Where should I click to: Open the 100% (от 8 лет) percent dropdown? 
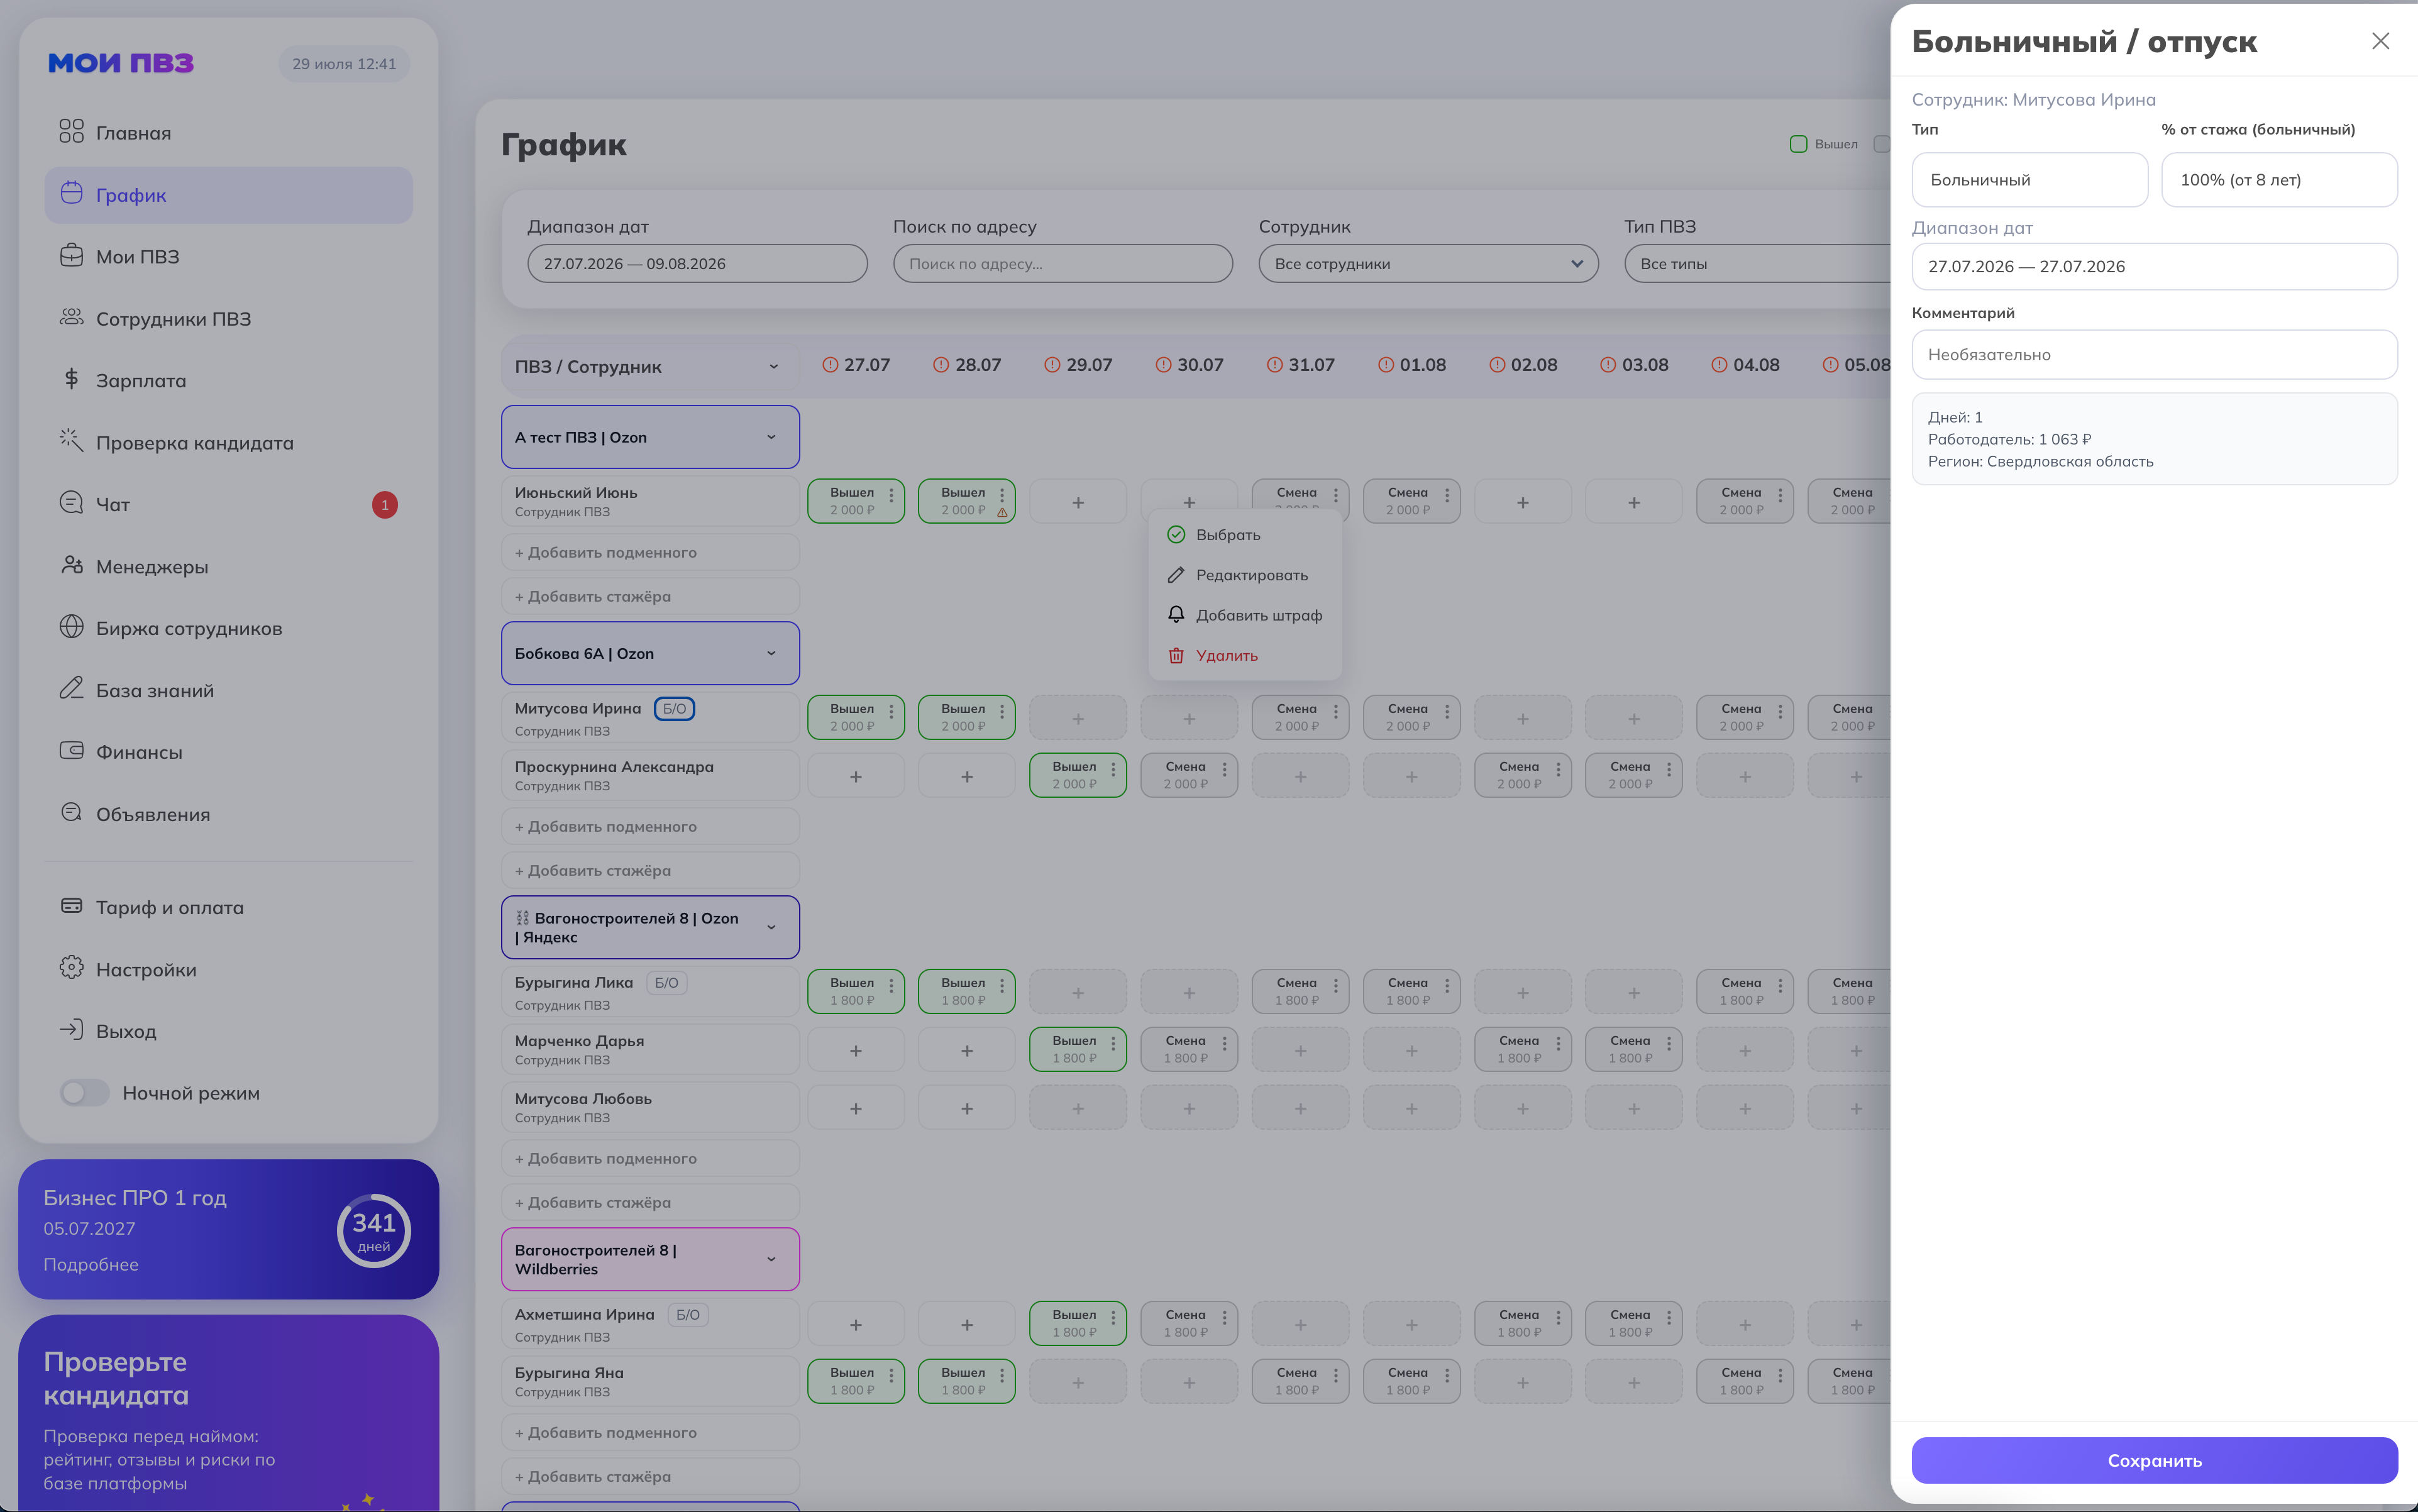(2279, 180)
